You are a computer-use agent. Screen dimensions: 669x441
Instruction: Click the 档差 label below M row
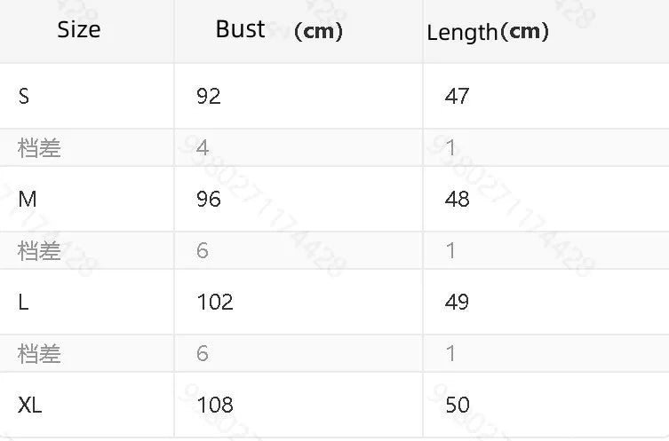(x=39, y=250)
